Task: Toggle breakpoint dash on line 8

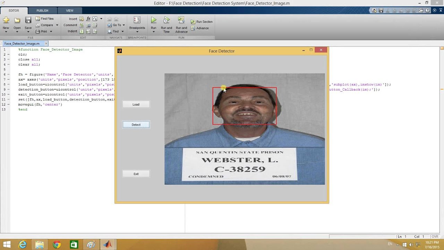Action: tap(8, 84)
